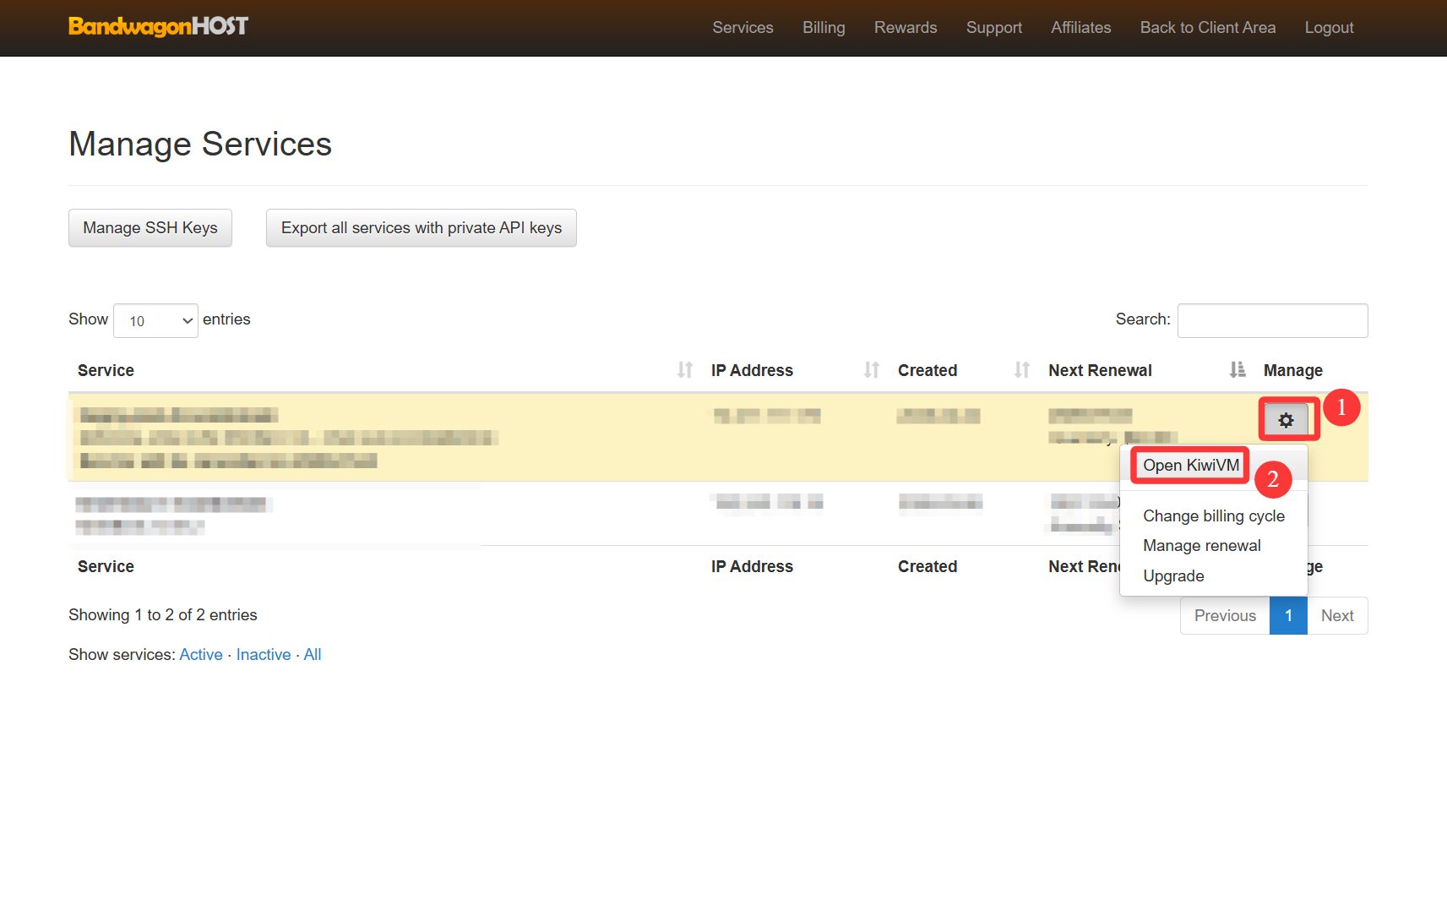1447x911 pixels.
Task: Go to the Previous page
Action: click(1225, 616)
